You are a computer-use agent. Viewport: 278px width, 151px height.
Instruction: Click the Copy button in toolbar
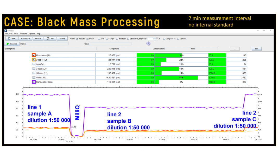click(50, 39)
